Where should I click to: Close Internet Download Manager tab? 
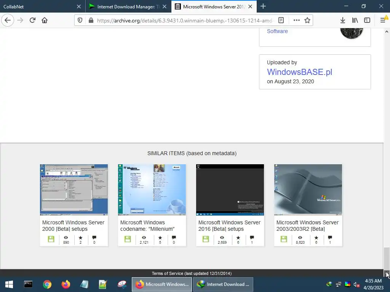coord(165,6)
